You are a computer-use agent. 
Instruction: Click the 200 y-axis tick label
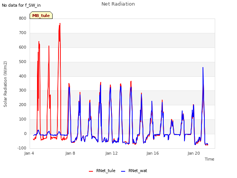23,105
